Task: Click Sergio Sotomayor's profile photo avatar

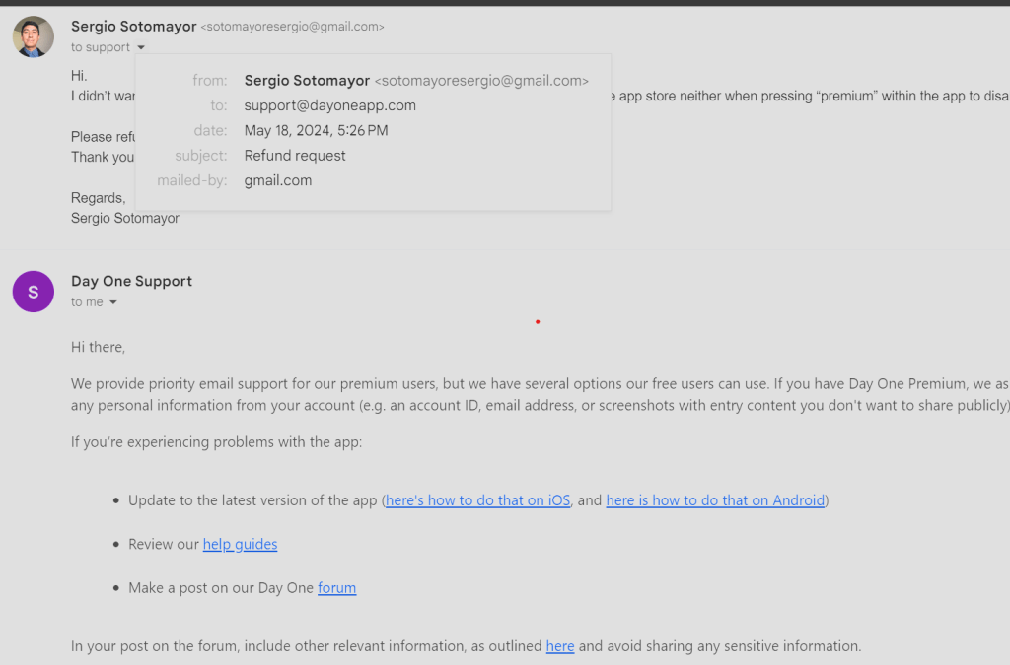Action: tap(34, 36)
